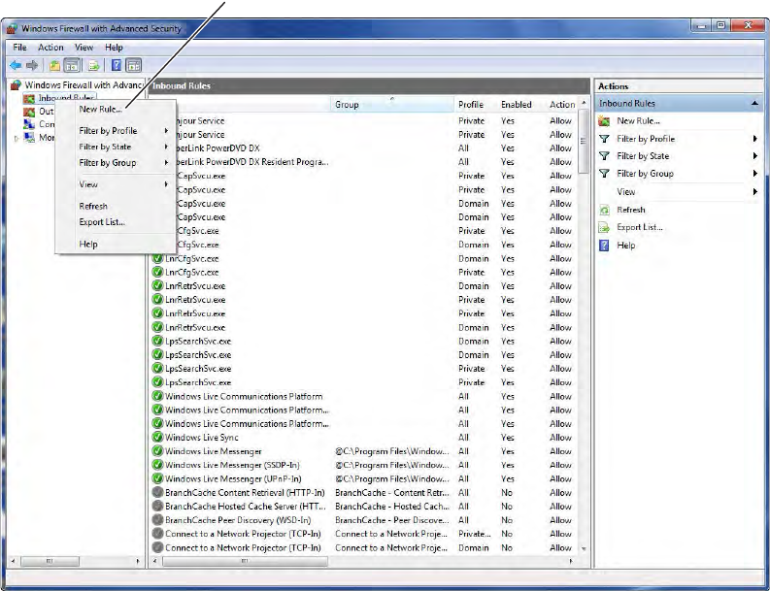Click the Actions pane title header

pos(678,86)
